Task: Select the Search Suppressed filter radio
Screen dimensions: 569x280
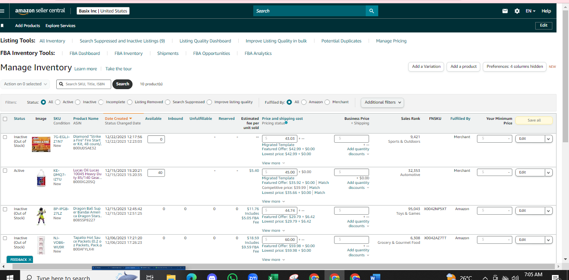Action: pyautogui.click(x=167, y=102)
